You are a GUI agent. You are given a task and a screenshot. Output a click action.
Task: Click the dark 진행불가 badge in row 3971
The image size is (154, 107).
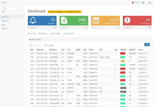(x=123, y=92)
